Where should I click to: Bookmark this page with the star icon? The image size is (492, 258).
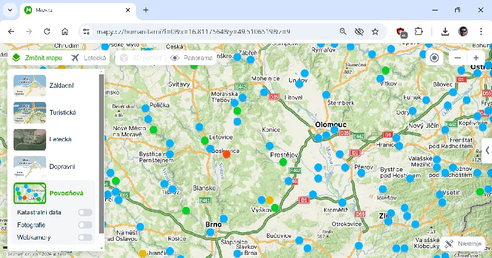tap(375, 31)
